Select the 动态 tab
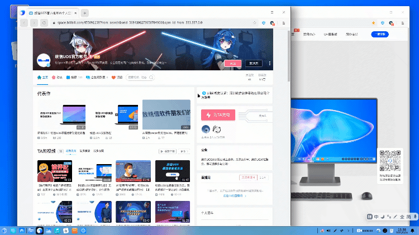The width and height of the screenshot is (419, 235). (57, 78)
